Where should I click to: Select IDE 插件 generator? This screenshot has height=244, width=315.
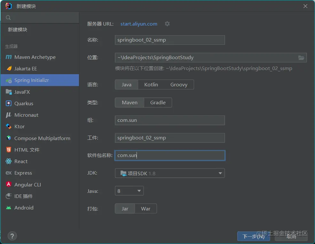pyautogui.click(x=40, y=196)
